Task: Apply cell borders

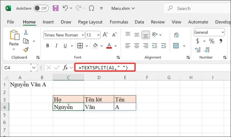Action: tap(80, 46)
